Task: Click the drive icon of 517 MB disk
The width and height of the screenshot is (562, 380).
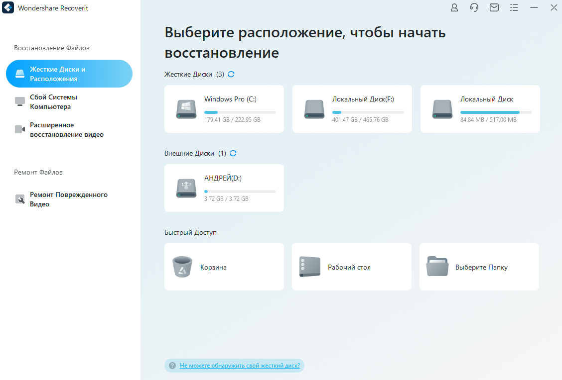Action: click(x=442, y=109)
